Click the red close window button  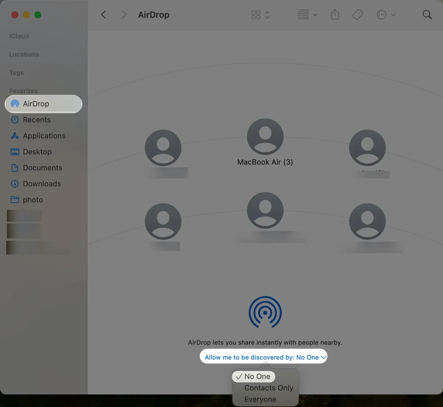point(15,15)
